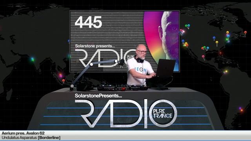Click the Pure Trance logo on the desk

(x=163, y=114)
